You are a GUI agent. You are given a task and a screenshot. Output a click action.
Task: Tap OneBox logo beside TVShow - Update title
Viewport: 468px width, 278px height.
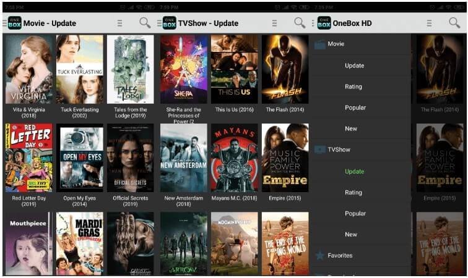pos(169,23)
